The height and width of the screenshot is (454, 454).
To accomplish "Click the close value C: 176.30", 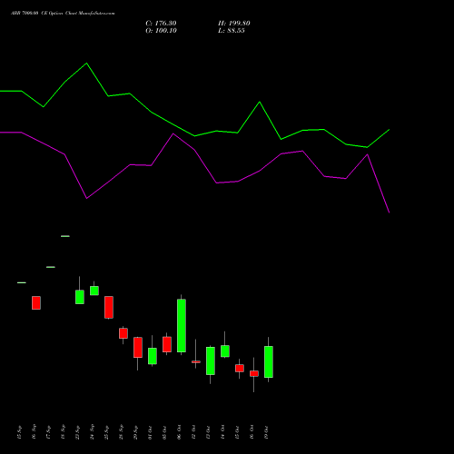I will (x=161, y=24).
